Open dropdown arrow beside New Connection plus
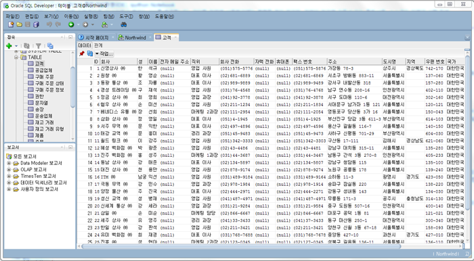 coord(16,46)
